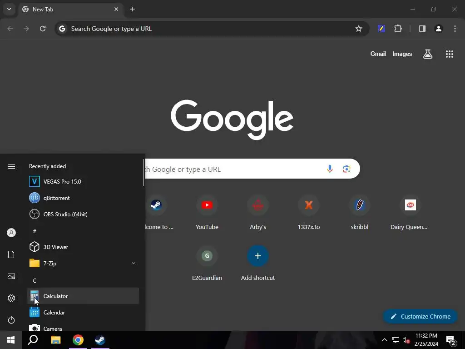Open the Dairy Queen shortcut
The height and width of the screenshot is (349, 465).
(410, 213)
